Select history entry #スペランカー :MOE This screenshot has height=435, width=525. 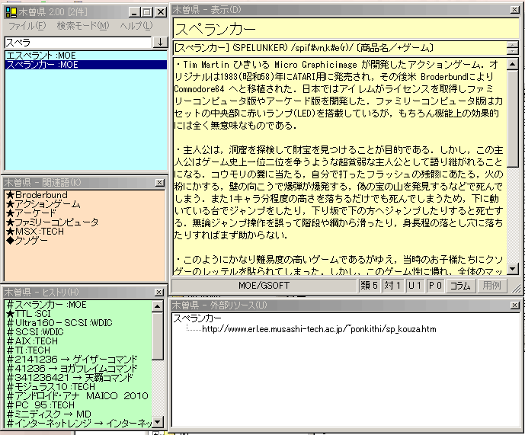click(46, 305)
